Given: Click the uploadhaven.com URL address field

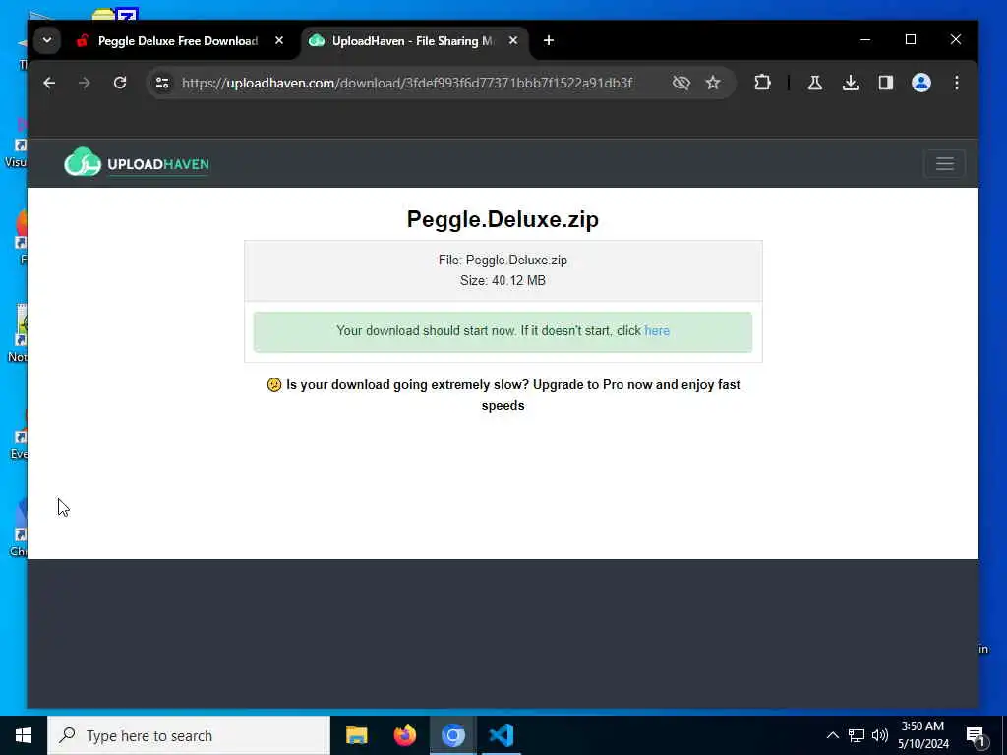Looking at the screenshot, I should [x=407, y=83].
